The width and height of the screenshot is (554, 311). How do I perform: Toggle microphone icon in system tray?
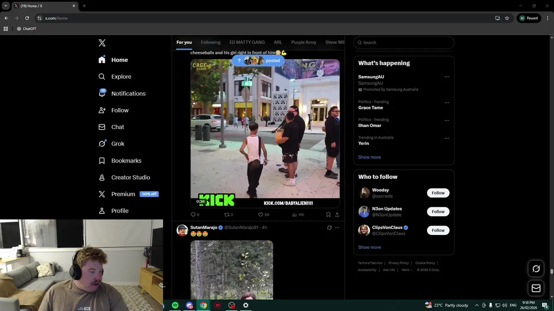pos(490,305)
